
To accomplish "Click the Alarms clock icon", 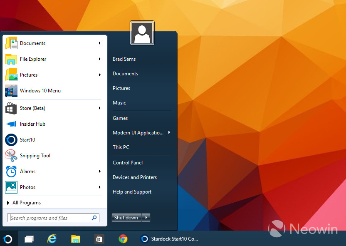I will pyautogui.click(x=11, y=171).
